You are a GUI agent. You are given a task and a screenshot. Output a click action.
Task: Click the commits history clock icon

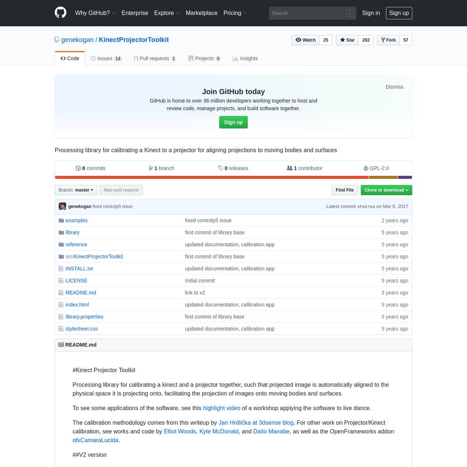point(78,168)
